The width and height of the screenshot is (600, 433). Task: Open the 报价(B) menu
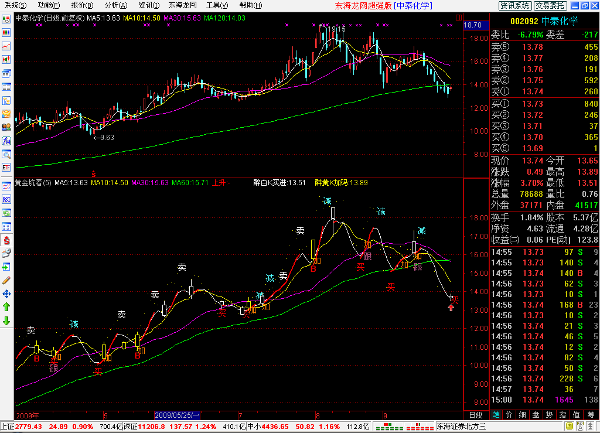82,5
